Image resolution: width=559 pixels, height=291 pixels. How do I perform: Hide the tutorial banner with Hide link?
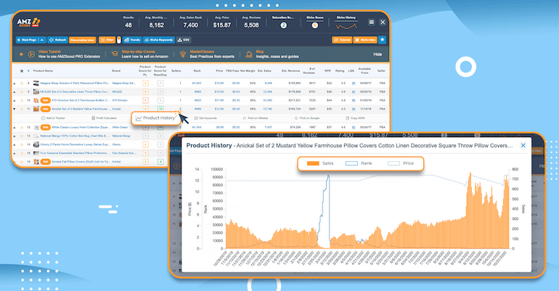(x=378, y=54)
